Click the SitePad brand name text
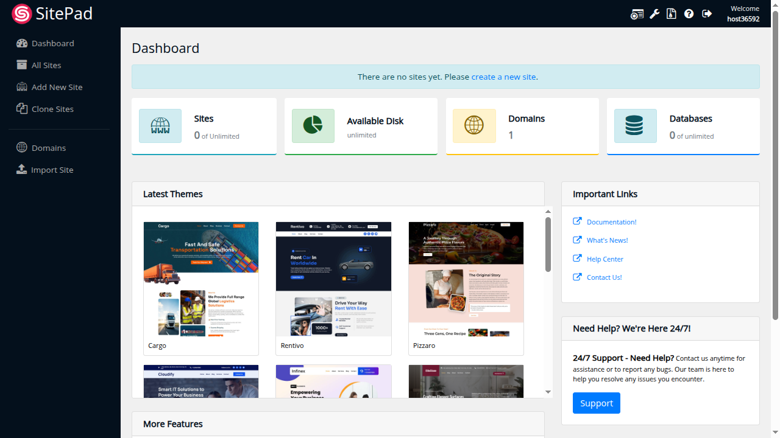Screen dimensions: 780x438 pos(64,13)
